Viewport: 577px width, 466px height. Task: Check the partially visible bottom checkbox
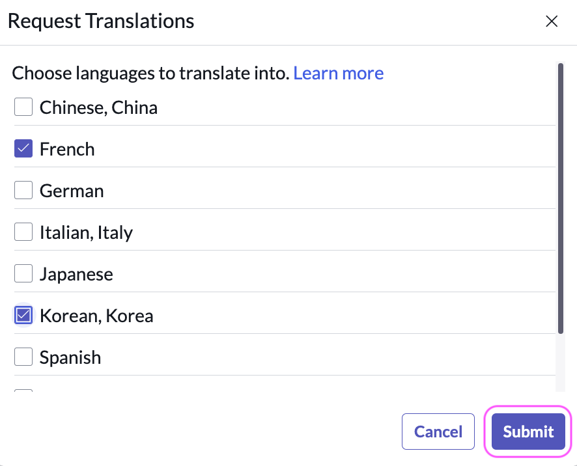[x=23, y=394]
